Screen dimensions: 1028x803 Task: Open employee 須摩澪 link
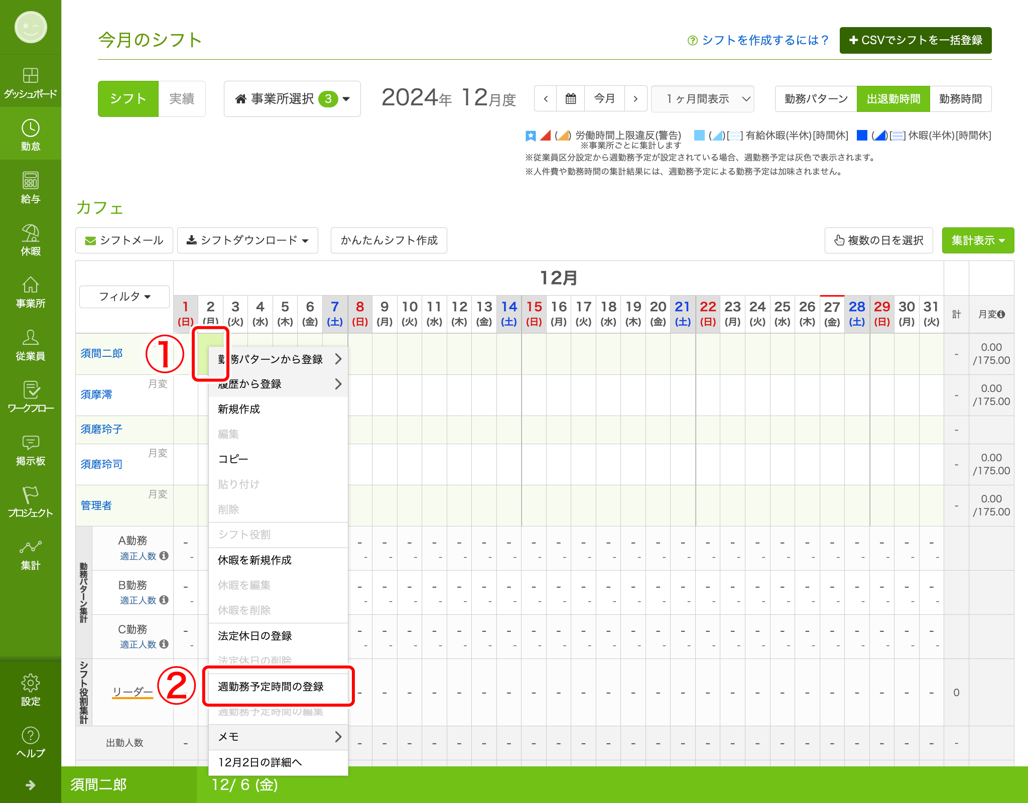(96, 394)
